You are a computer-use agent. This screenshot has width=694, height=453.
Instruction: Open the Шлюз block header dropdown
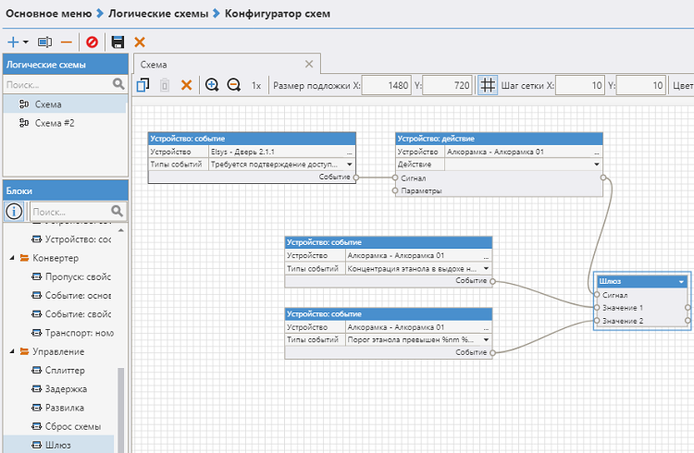[682, 281]
